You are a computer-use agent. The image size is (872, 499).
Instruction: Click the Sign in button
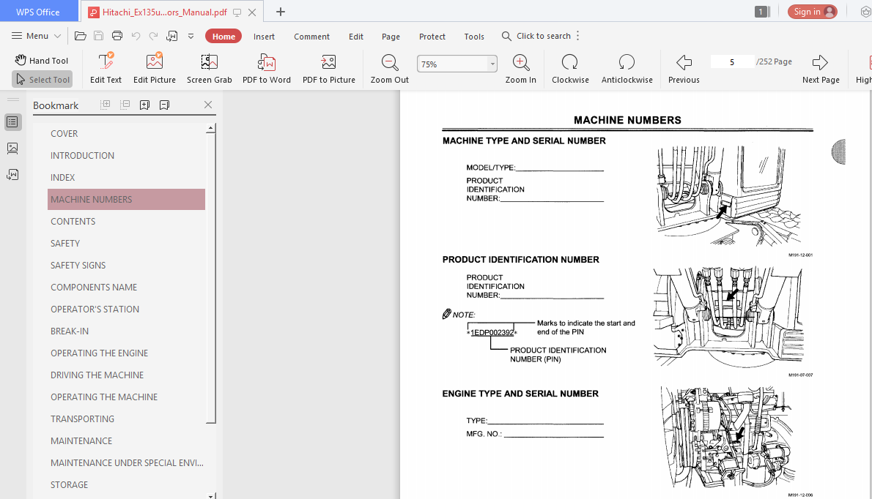[812, 12]
